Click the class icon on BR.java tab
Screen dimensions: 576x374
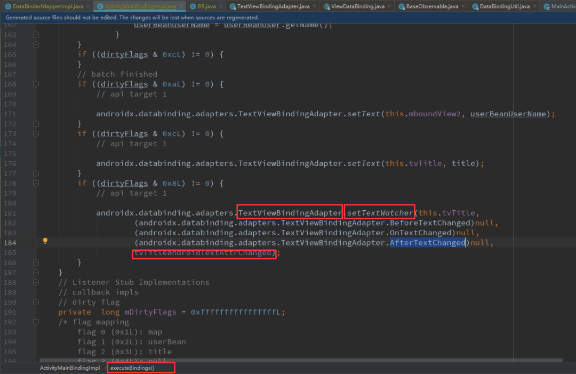pyautogui.click(x=193, y=6)
